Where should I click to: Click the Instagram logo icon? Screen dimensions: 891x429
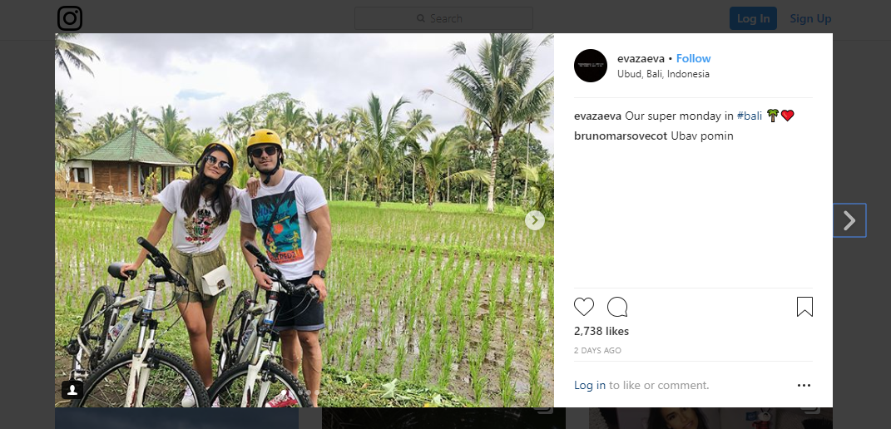[x=70, y=18]
